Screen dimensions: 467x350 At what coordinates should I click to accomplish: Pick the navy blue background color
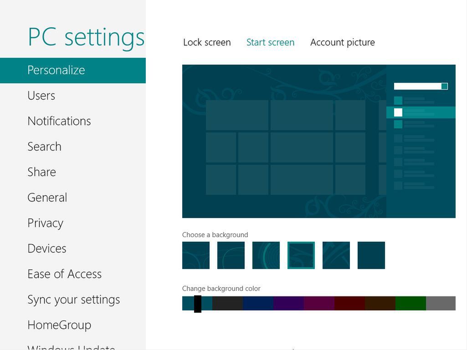tap(258, 303)
